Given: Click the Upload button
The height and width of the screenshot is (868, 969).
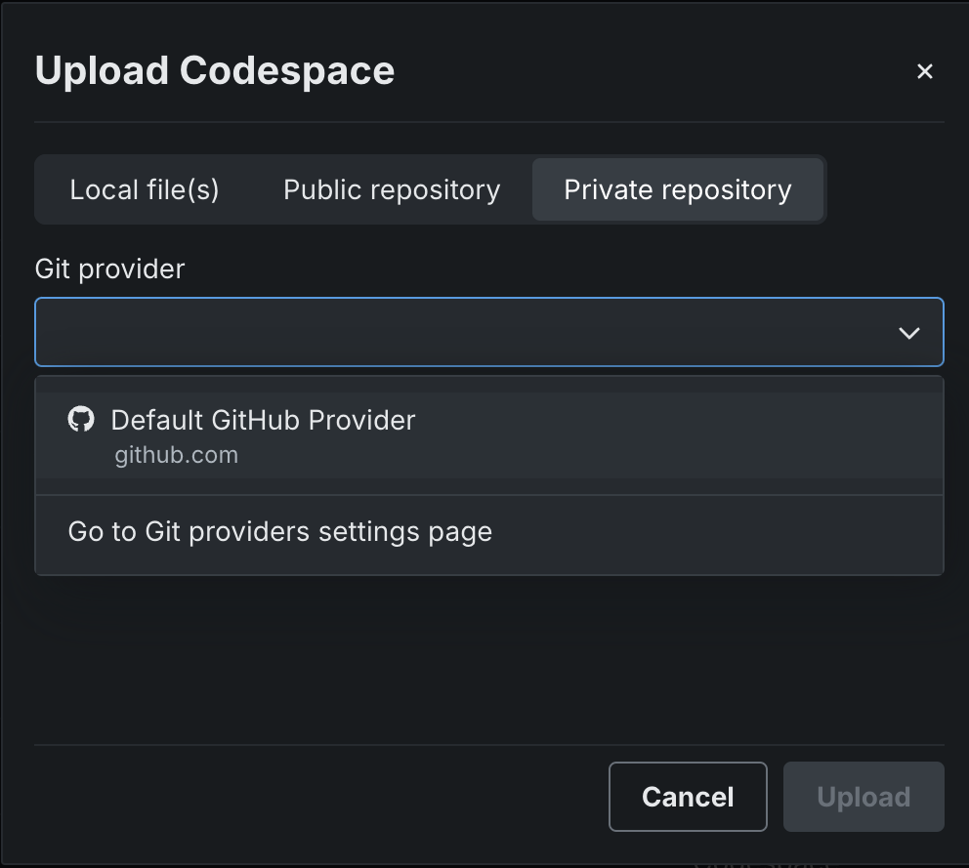Looking at the screenshot, I should [864, 797].
